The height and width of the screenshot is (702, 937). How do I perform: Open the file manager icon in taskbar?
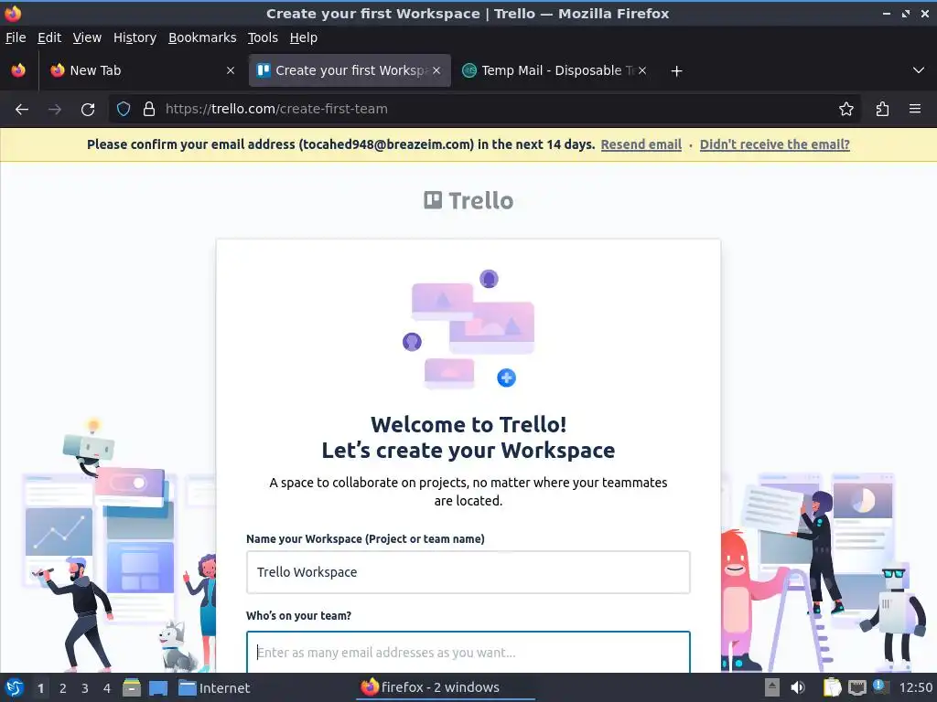click(x=132, y=687)
